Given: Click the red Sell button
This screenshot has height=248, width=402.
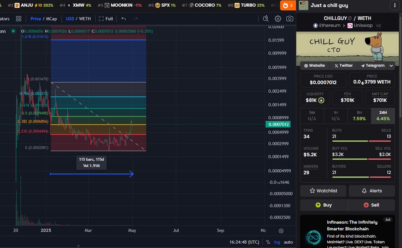Looking at the screenshot, I should [371, 205].
